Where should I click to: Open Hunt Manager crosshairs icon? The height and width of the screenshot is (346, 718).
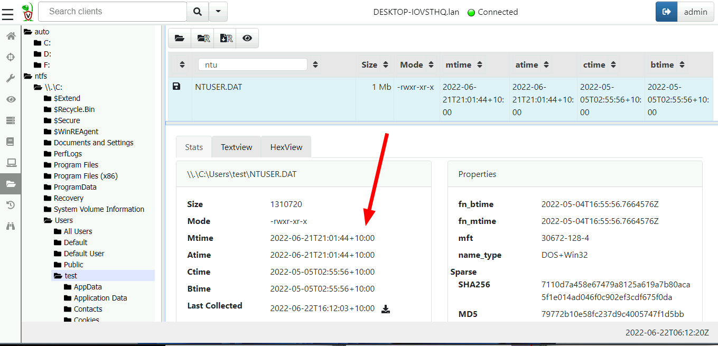pyautogui.click(x=11, y=57)
